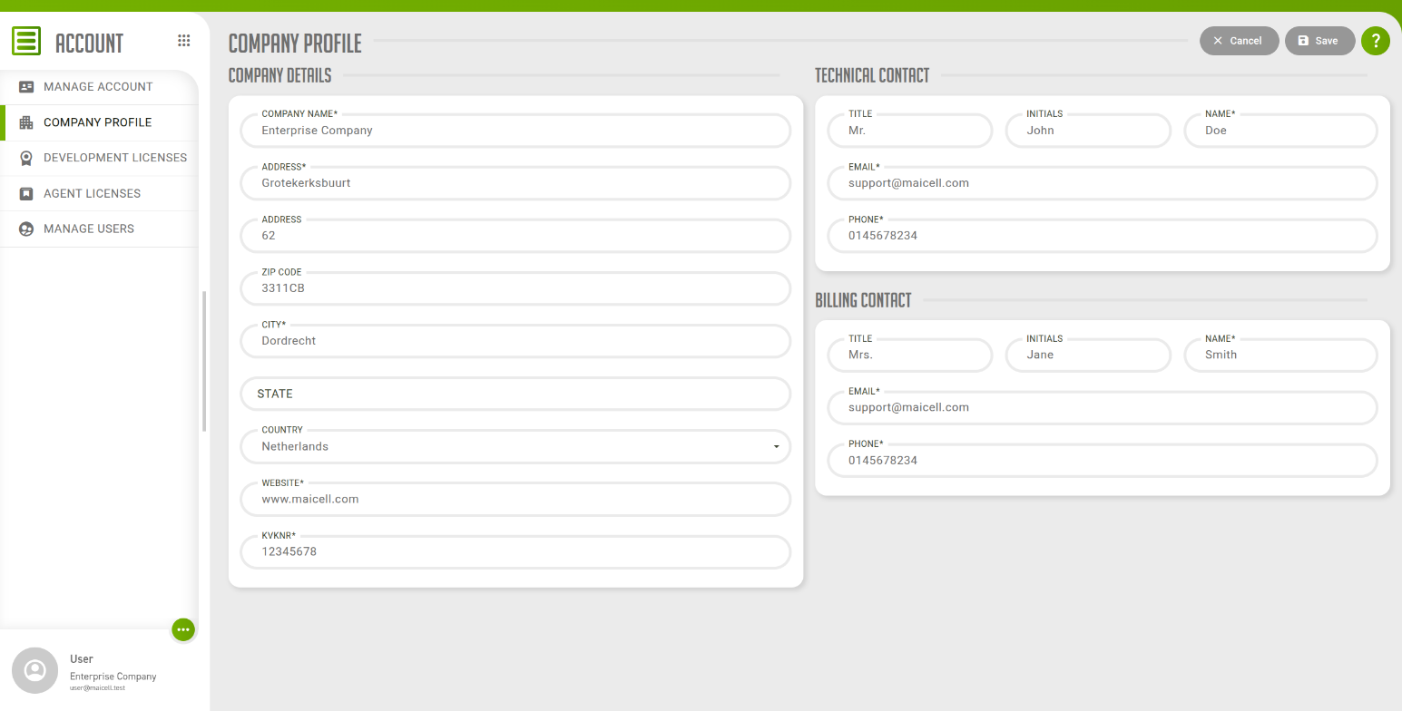Click Technical Contact Name field with Doe
This screenshot has width=1402, height=711.
coord(1280,131)
